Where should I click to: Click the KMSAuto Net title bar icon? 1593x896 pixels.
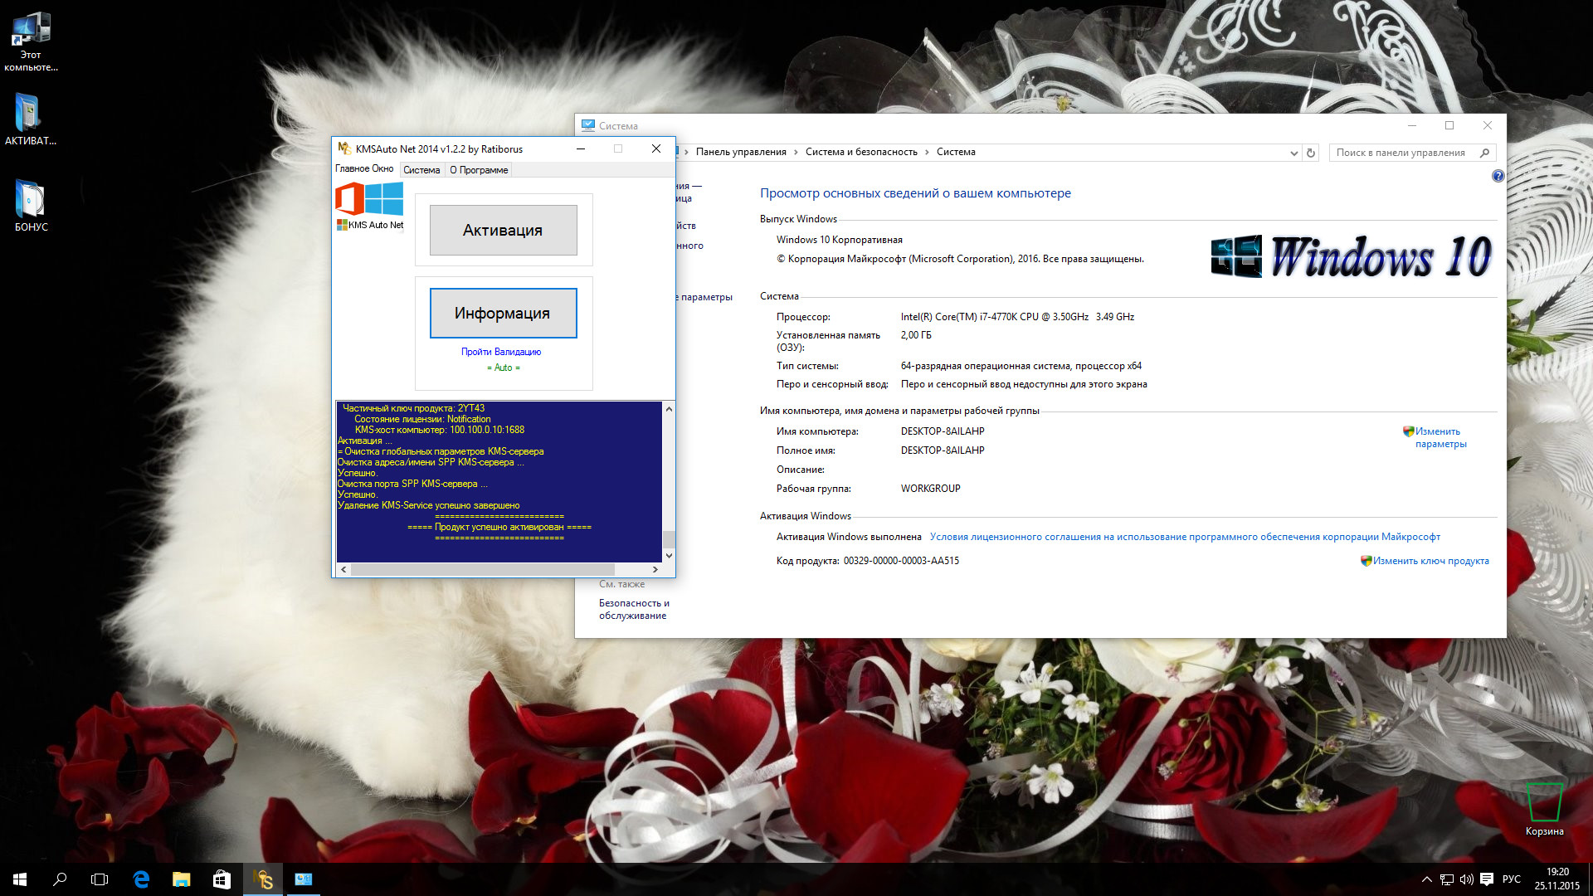coord(344,149)
